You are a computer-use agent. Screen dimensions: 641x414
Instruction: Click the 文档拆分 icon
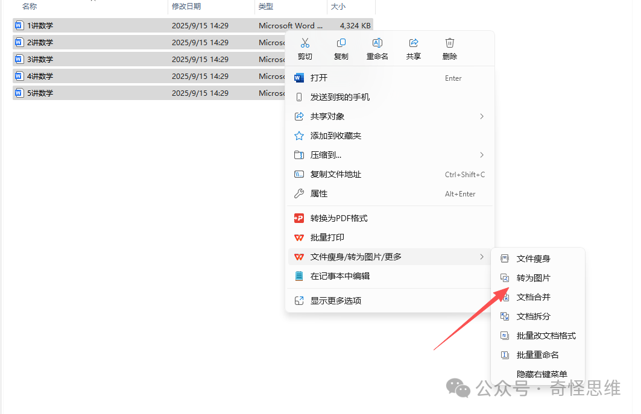coord(504,316)
